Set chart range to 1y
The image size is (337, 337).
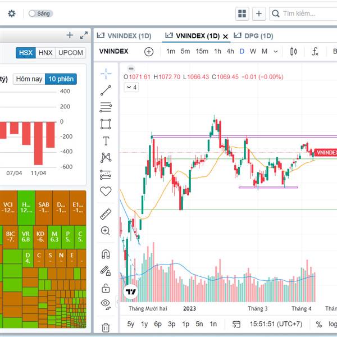tap(144, 324)
